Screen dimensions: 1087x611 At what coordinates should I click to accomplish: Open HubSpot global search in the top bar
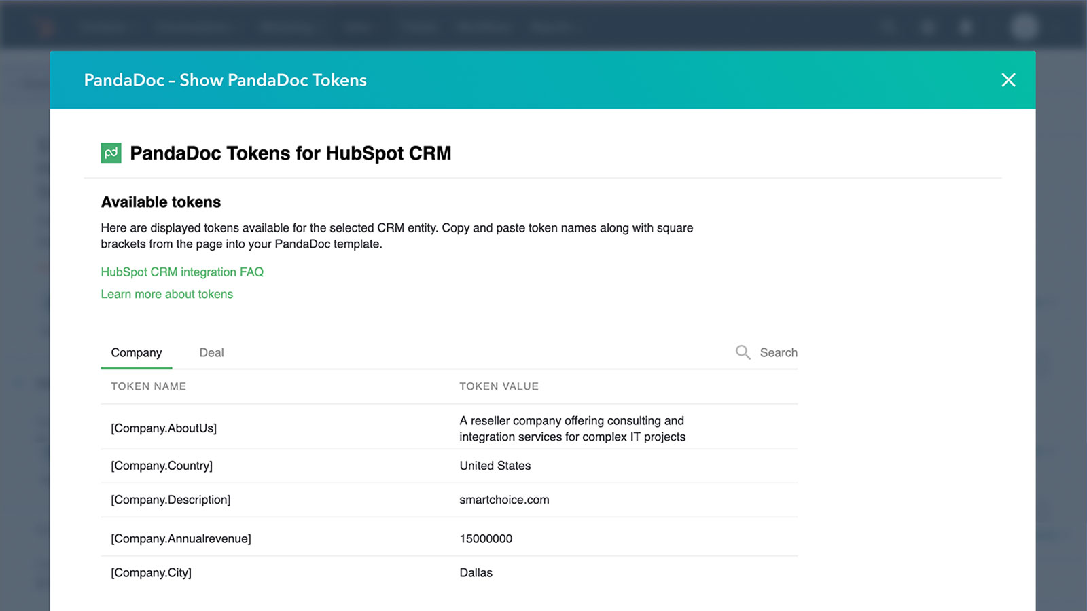coord(889,26)
